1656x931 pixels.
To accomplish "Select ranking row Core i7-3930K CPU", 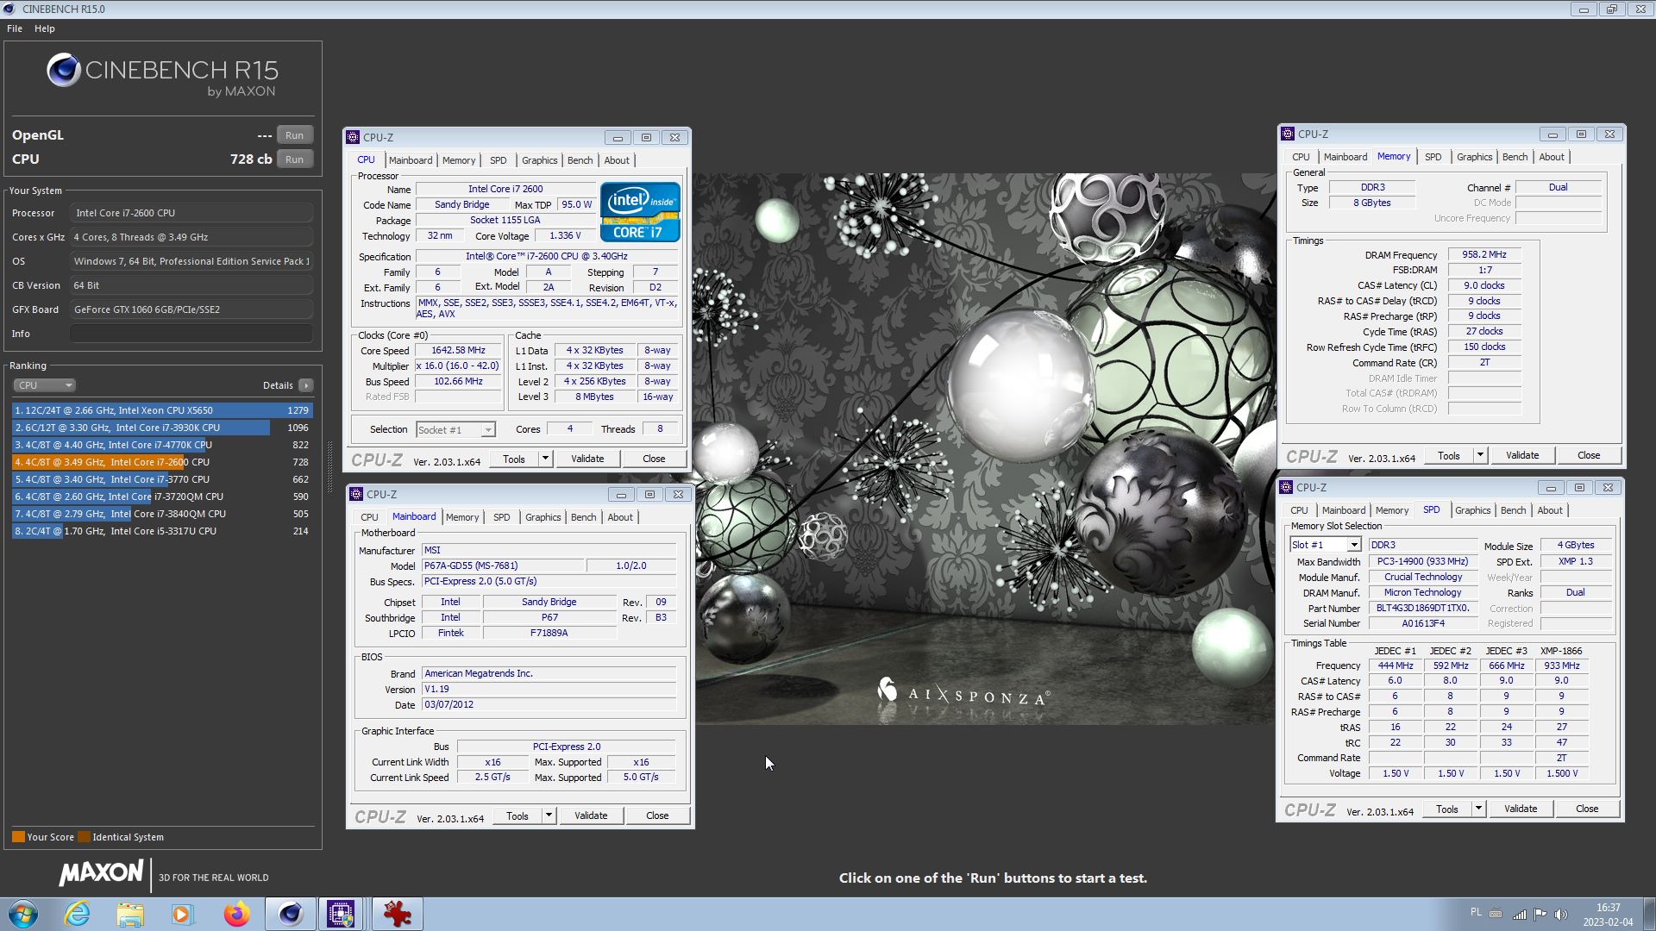I will [162, 428].
